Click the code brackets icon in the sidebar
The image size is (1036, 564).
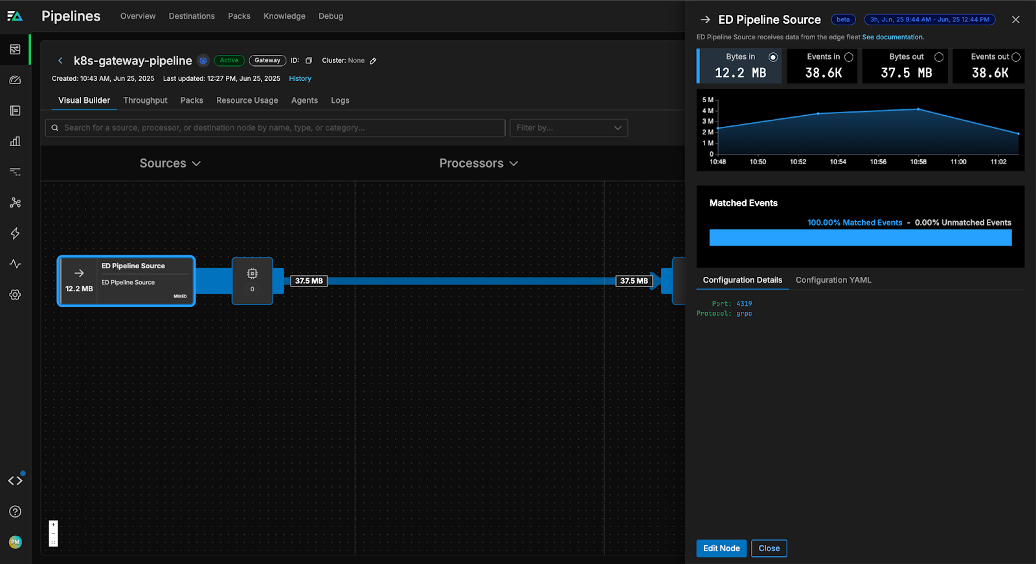pyautogui.click(x=16, y=481)
